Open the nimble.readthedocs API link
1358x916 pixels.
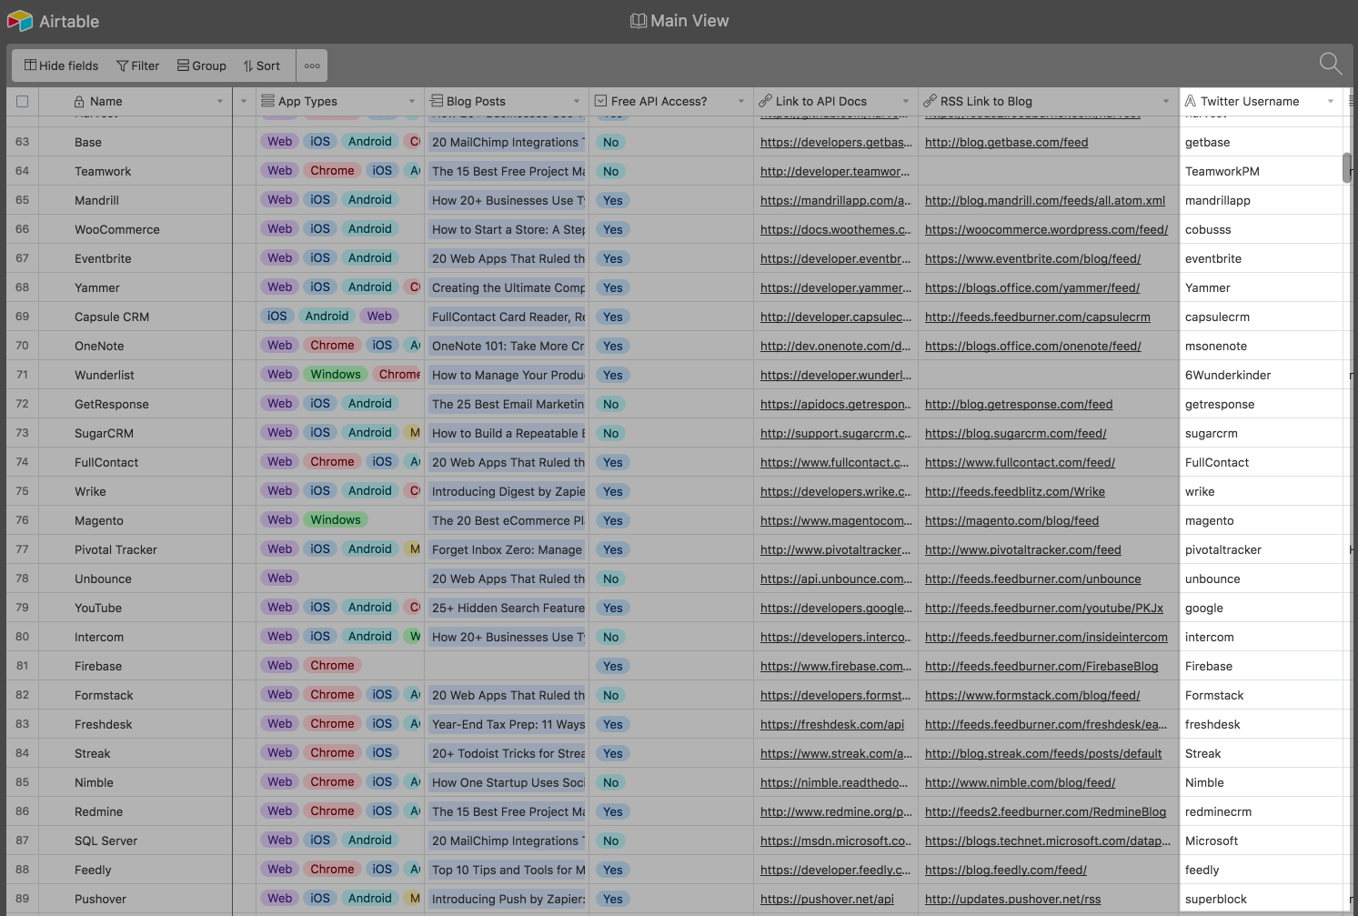pyautogui.click(x=834, y=782)
